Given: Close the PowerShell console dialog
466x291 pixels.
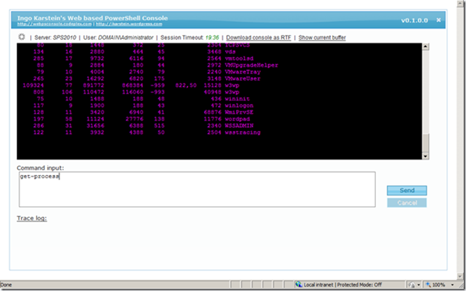Looking at the screenshot, I should coord(439,20).
